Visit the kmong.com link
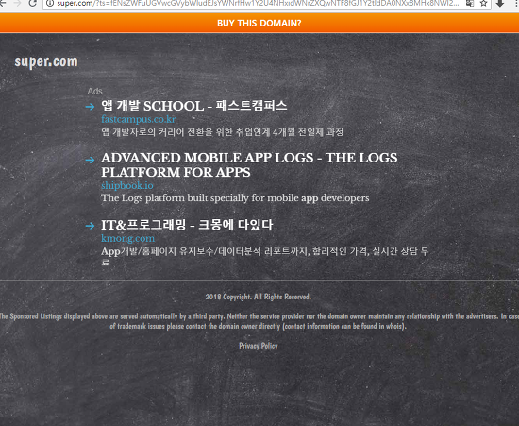This screenshot has height=426, width=519. click(127, 238)
